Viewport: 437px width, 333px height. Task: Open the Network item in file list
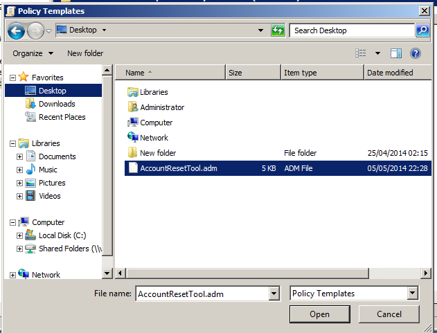(154, 138)
